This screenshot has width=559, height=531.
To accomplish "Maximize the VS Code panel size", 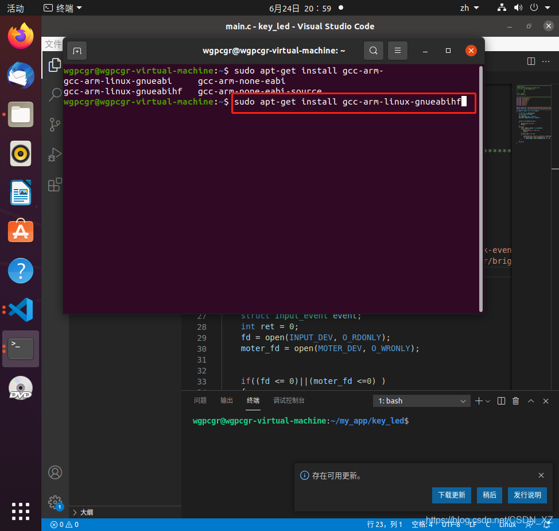I will coord(531,401).
